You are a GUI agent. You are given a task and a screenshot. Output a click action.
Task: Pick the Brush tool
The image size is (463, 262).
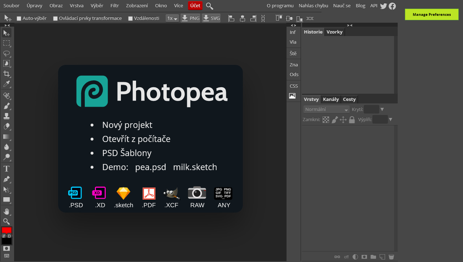(6, 106)
